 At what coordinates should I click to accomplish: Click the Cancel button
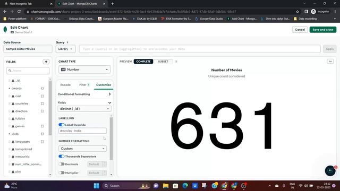point(300,30)
